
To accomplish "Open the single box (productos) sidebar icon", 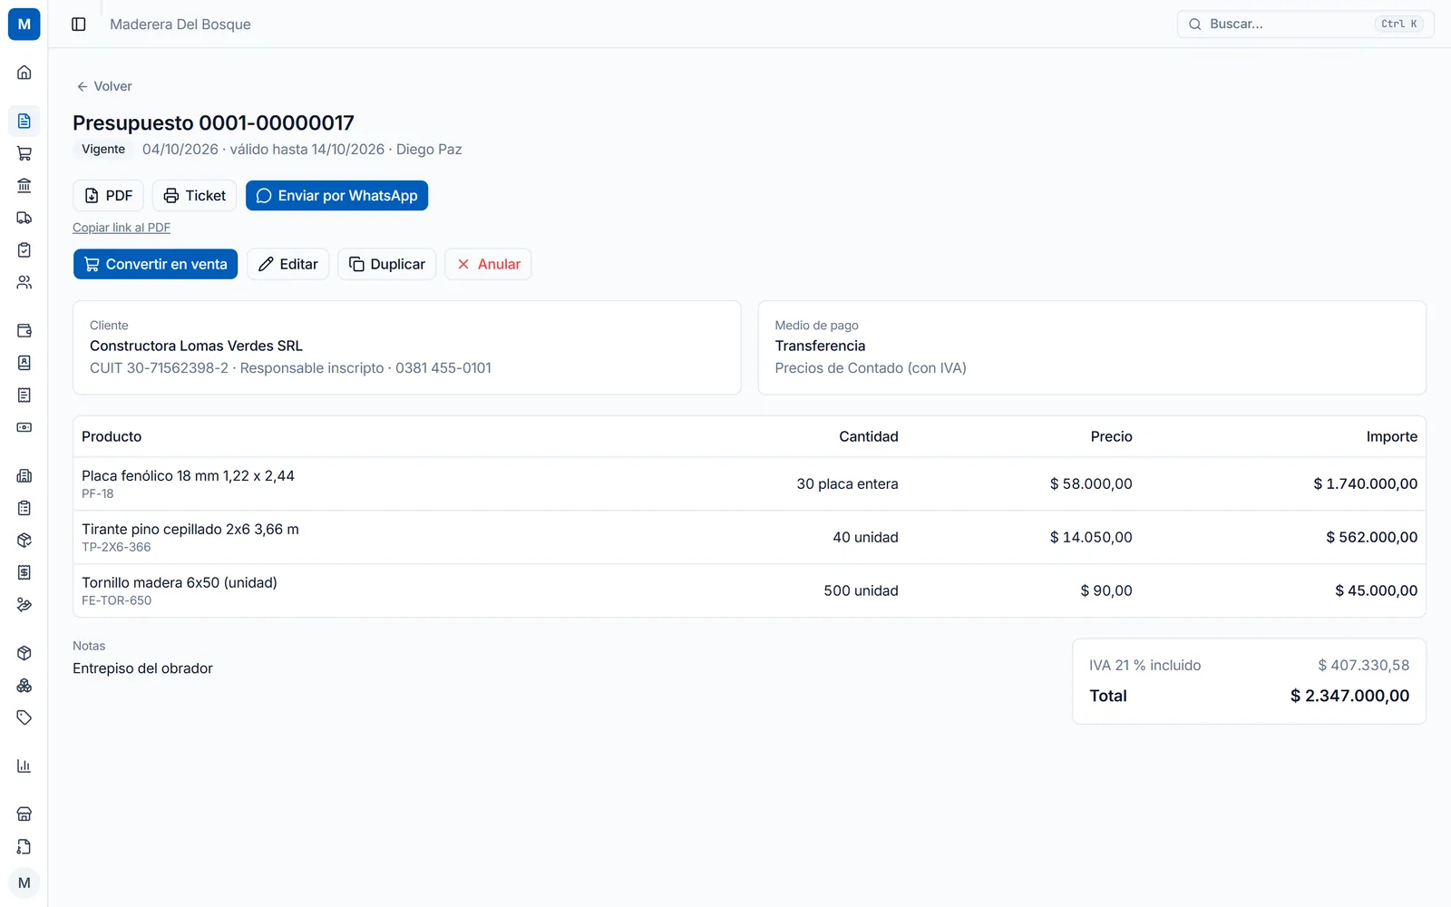I will pyautogui.click(x=24, y=653).
